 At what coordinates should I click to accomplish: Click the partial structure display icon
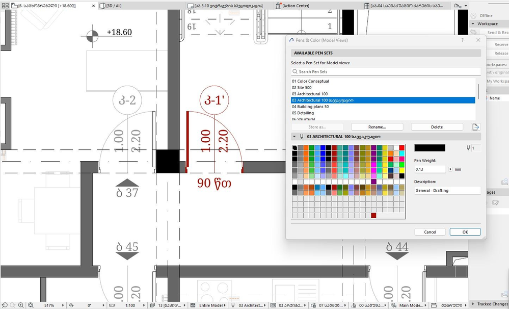193,305
